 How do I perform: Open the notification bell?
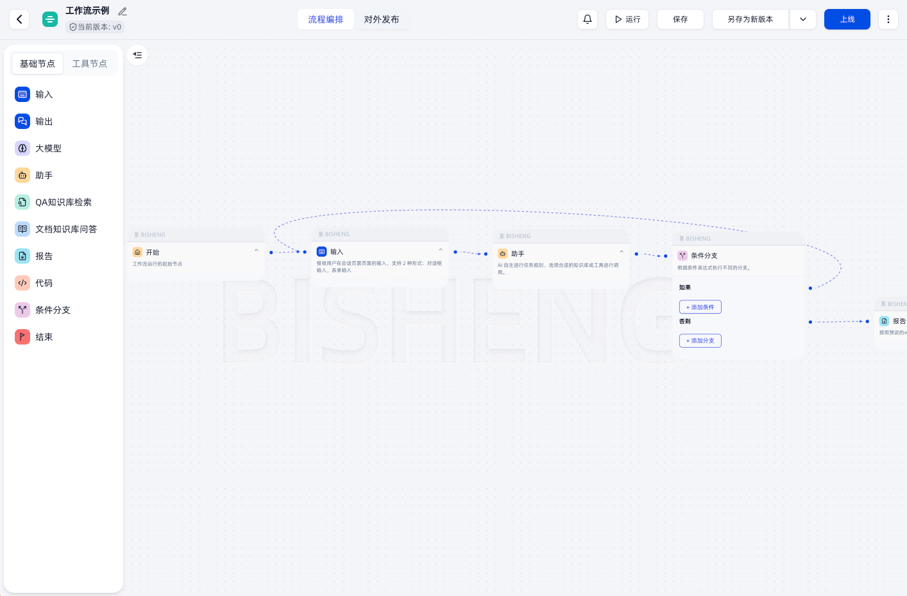(588, 19)
